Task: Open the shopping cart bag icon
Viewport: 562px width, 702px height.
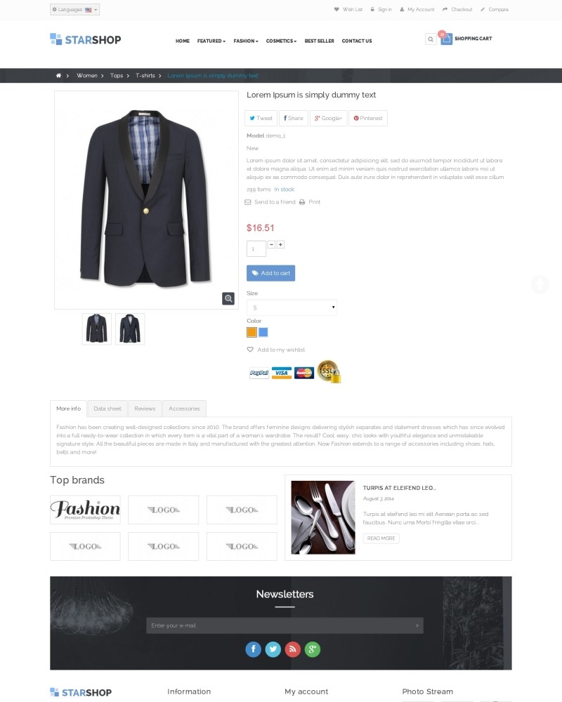Action: (446, 39)
